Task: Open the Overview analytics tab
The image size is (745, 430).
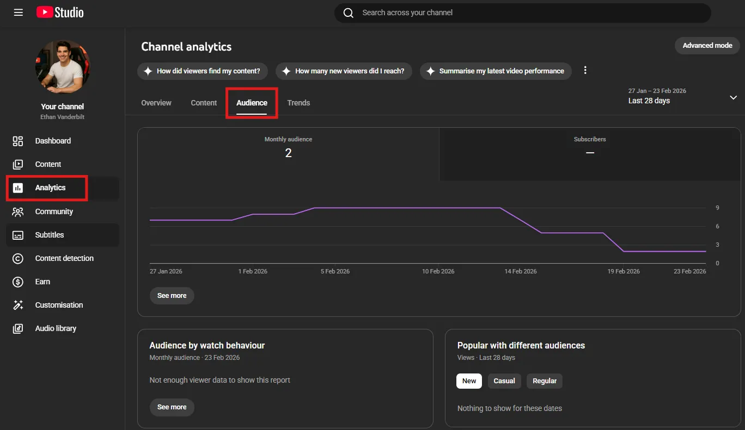Action: [156, 103]
